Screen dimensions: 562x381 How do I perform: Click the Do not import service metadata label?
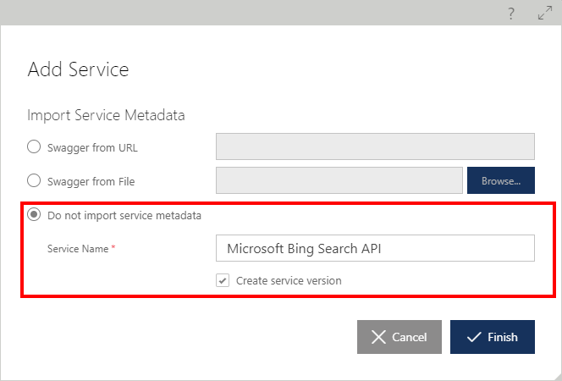[x=124, y=215]
